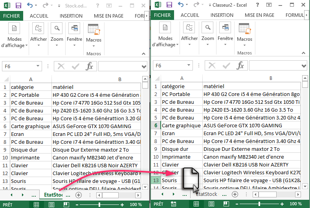The width and height of the screenshot is (310, 208).
Task: Click zoom slider handle in Stock window
Action: tap(99, 205)
